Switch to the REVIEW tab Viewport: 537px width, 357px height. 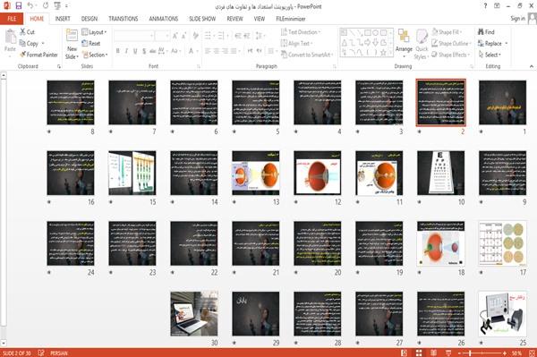(x=234, y=19)
